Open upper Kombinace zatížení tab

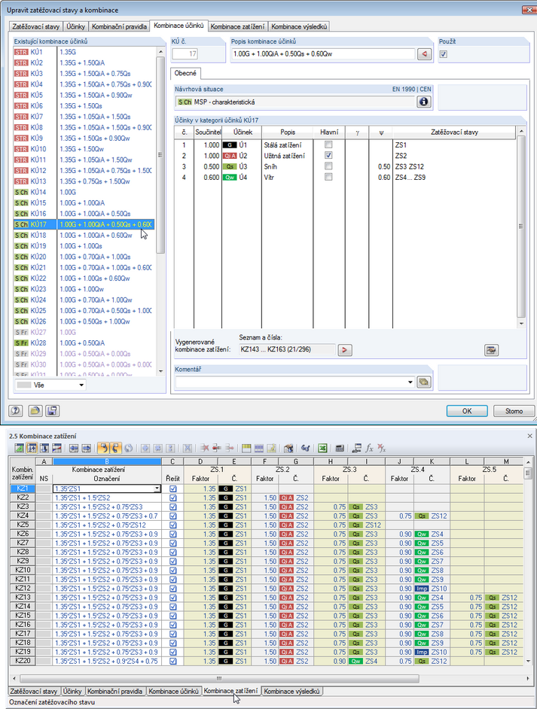point(237,26)
